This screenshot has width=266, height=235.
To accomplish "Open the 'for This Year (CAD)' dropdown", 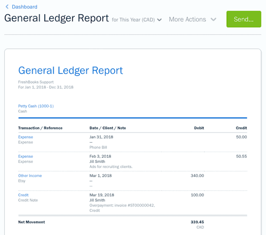I will pos(137,20).
